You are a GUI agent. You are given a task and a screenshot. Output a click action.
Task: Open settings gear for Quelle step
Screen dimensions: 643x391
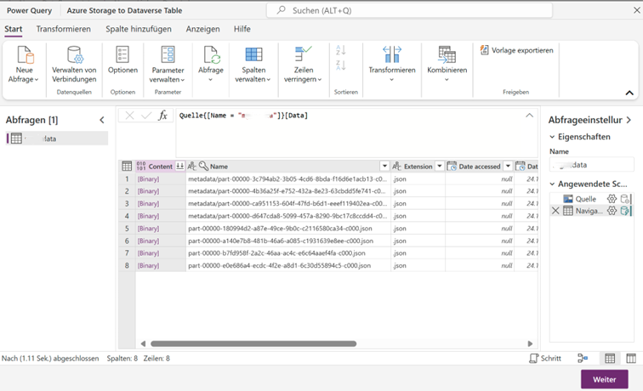611,199
